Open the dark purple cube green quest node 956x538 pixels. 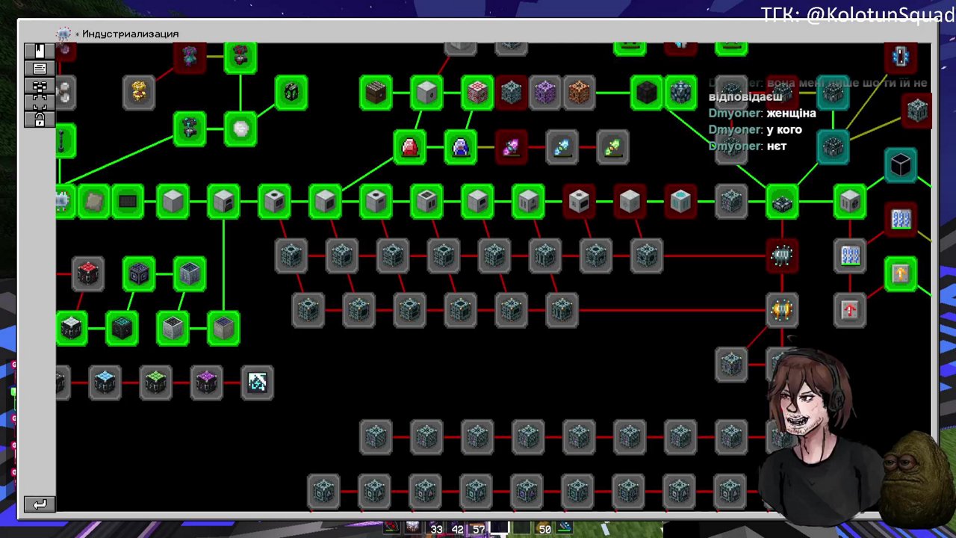(x=139, y=274)
